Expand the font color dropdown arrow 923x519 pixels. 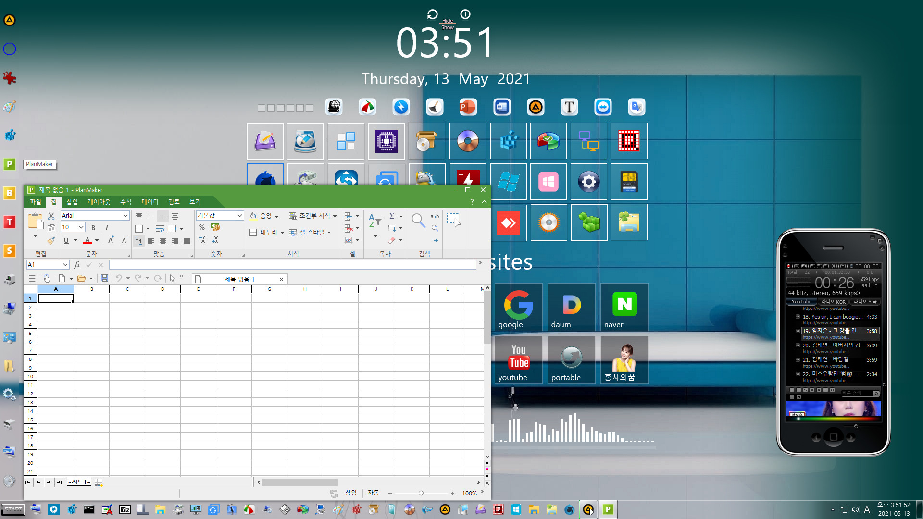click(x=97, y=241)
